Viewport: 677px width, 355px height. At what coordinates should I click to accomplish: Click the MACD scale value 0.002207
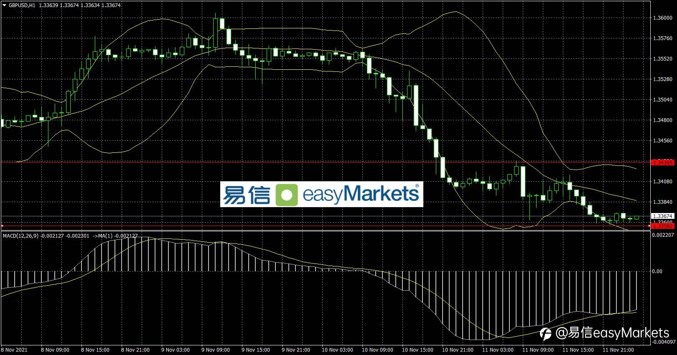click(x=663, y=235)
